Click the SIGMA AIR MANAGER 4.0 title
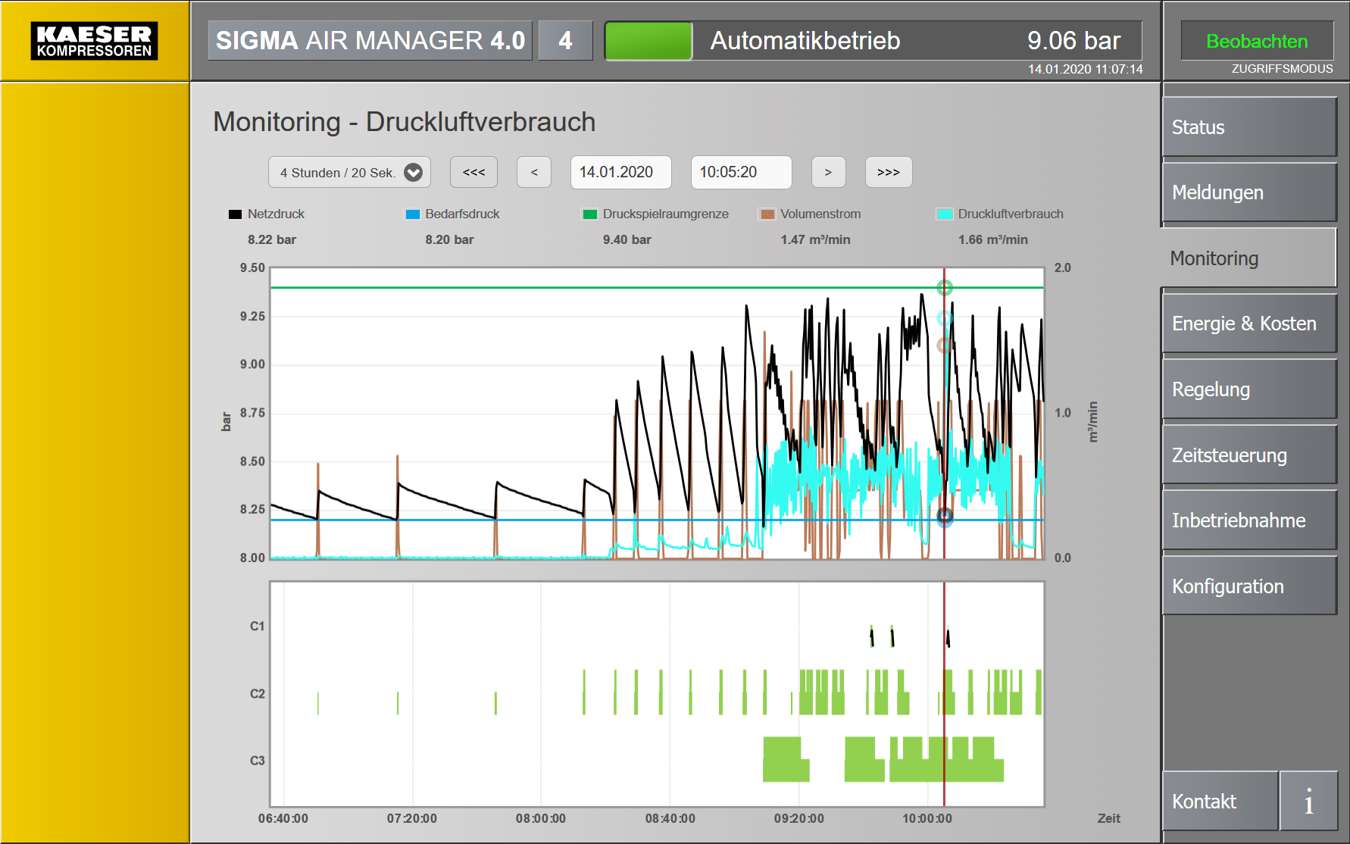Image resolution: width=1350 pixels, height=844 pixels. [x=370, y=41]
